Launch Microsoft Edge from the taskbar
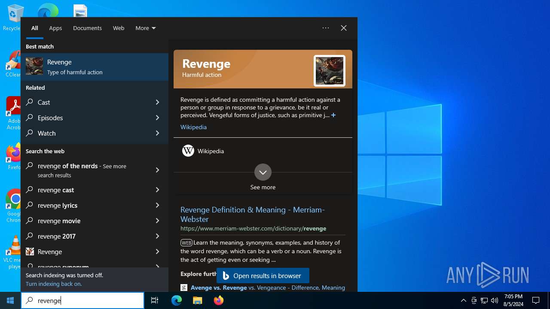Image resolution: width=550 pixels, height=309 pixels. pos(177,300)
